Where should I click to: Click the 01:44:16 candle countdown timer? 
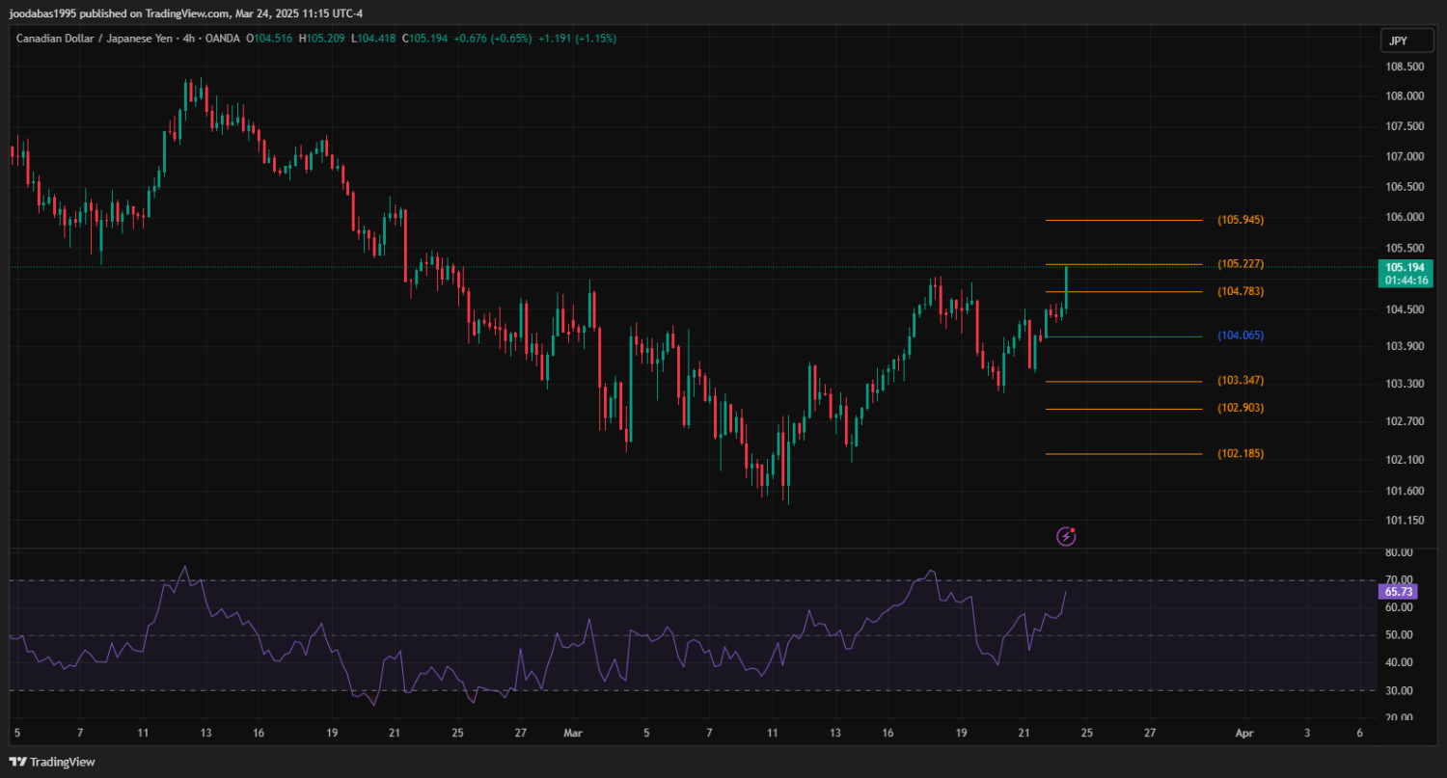pos(1405,281)
